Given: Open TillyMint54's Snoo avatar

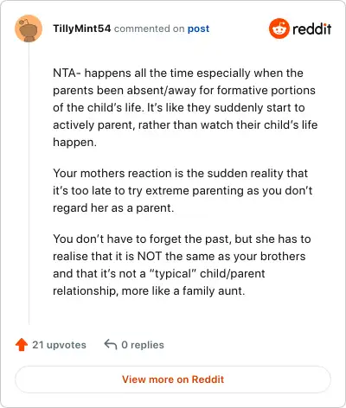Looking at the screenshot, I should (x=29, y=29).
